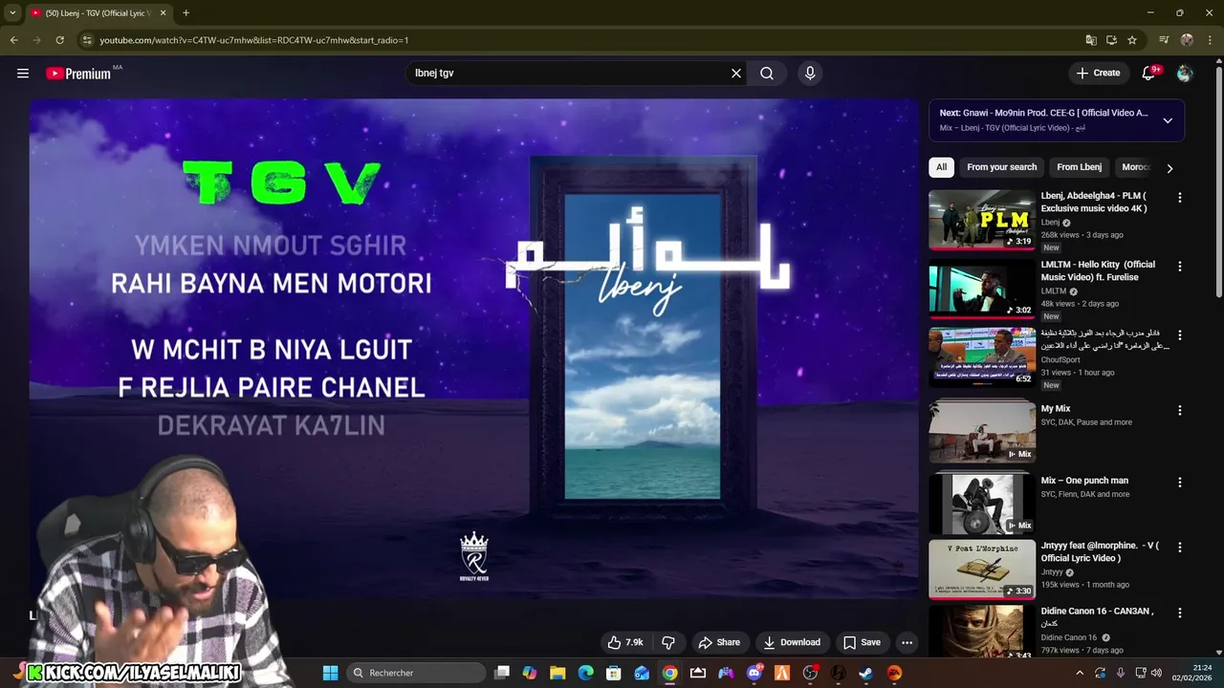Open the YouTube account avatar menu
1224x688 pixels.
pyautogui.click(x=1185, y=74)
